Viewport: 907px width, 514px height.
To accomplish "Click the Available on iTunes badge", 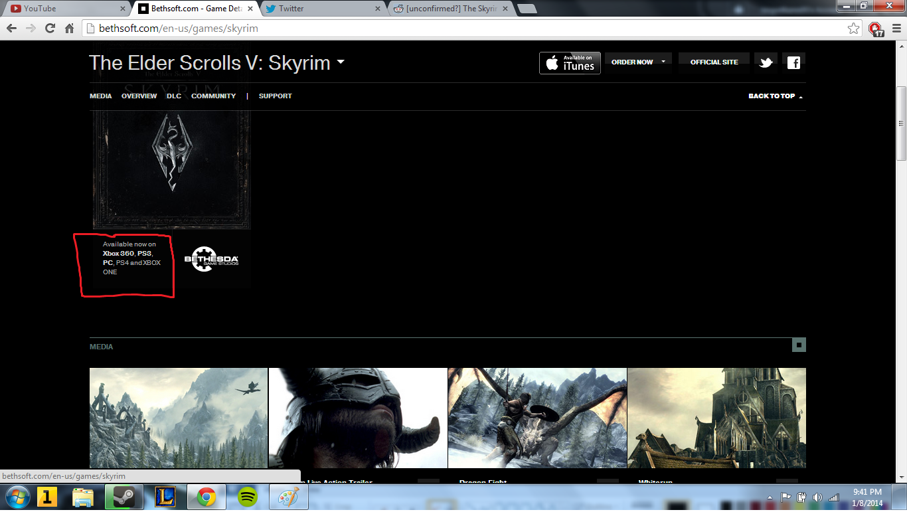I will click(570, 63).
